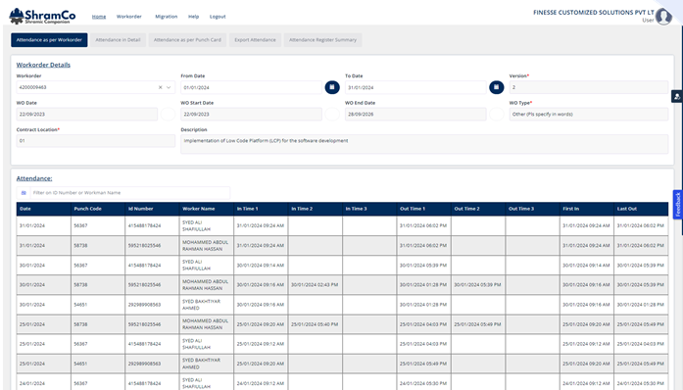Sort by Id Number column header

click(153, 209)
